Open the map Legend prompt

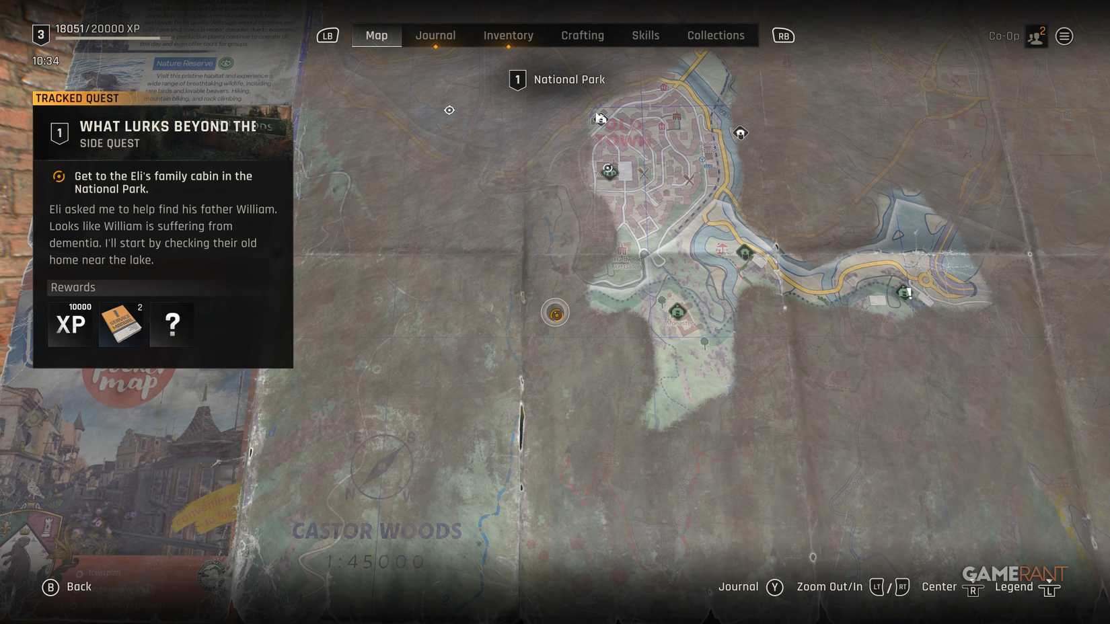[1027, 588]
